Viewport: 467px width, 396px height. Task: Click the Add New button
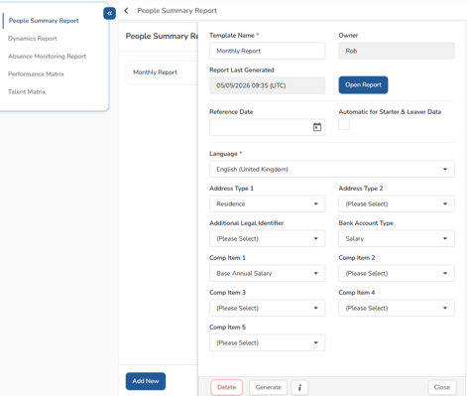(x=146, y=381)
